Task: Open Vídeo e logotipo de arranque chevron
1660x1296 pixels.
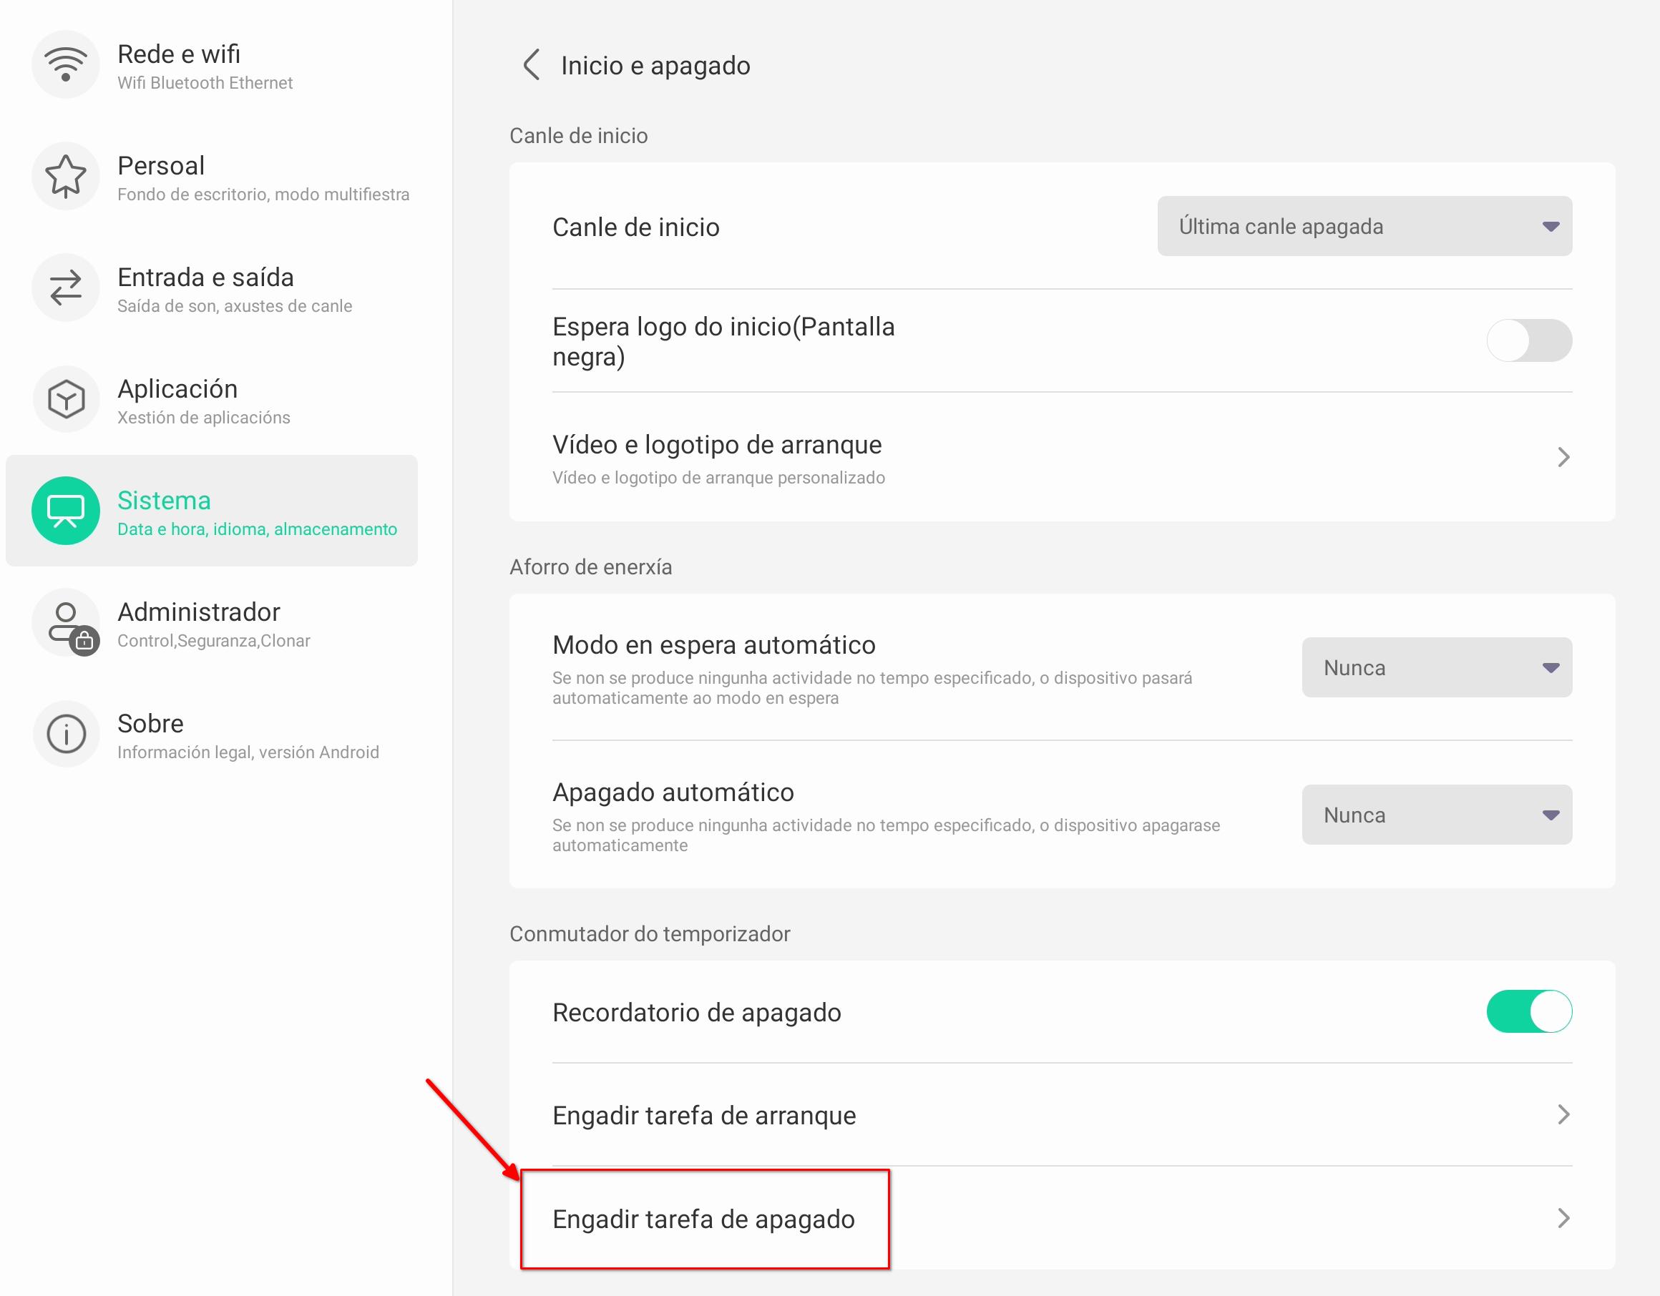Action: (1563, 457)
